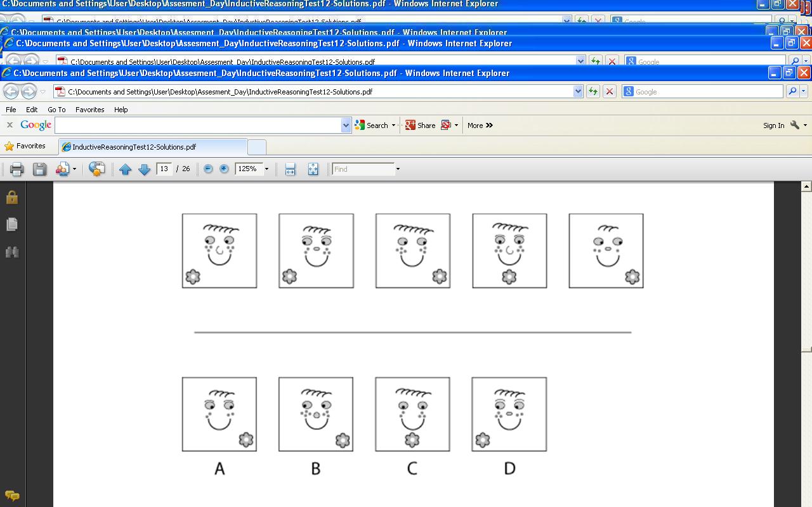
Task: Open the 125% zoom level dropdown
Action: [266, 169]
